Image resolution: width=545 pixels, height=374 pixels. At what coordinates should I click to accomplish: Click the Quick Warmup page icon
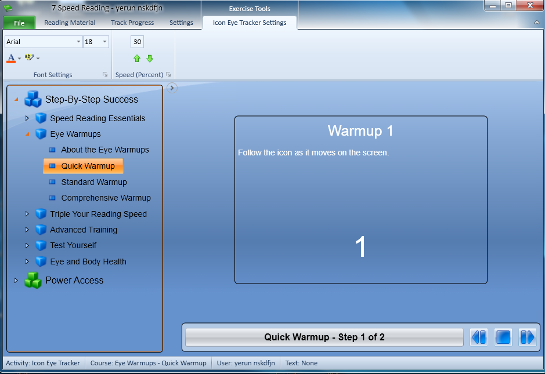point(52,166)
